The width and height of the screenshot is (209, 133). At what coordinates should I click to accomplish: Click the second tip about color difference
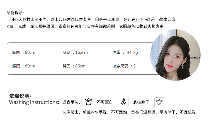tap(86, 26)
